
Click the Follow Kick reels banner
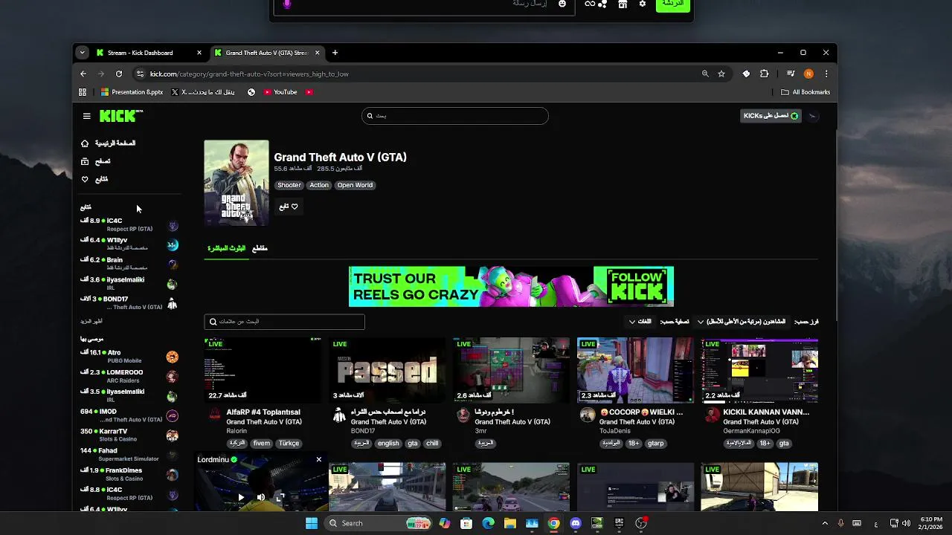(511, 286)
